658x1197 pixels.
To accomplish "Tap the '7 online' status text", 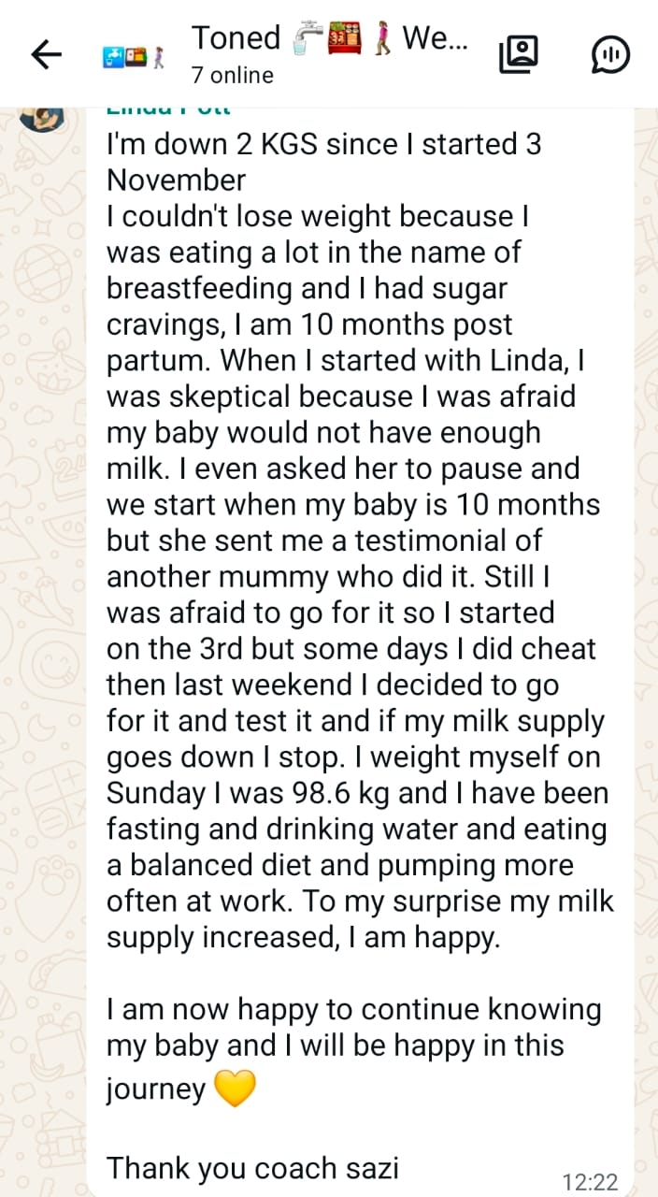I will [233, 75].
